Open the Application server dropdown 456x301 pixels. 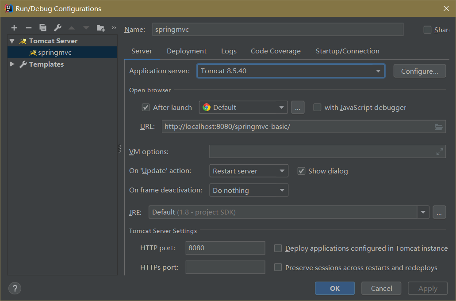pyautogui.click(x=291, y=71)
